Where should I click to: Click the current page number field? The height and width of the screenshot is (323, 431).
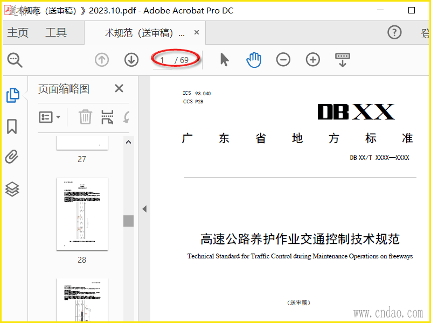(x=163, y=60)
